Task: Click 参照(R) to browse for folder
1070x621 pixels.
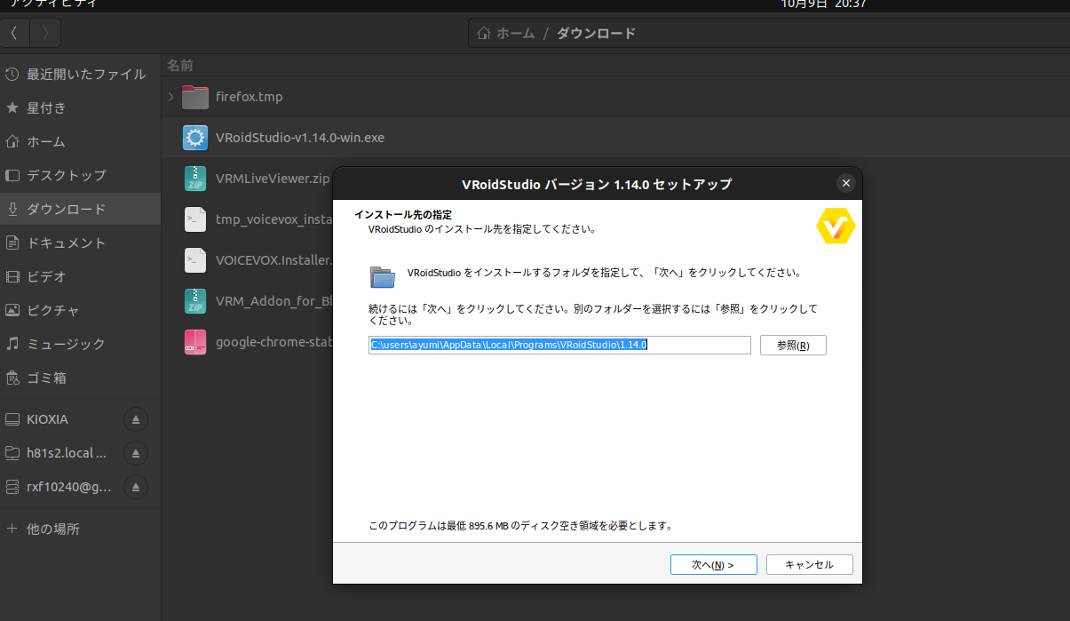Action: pos(793,345)
